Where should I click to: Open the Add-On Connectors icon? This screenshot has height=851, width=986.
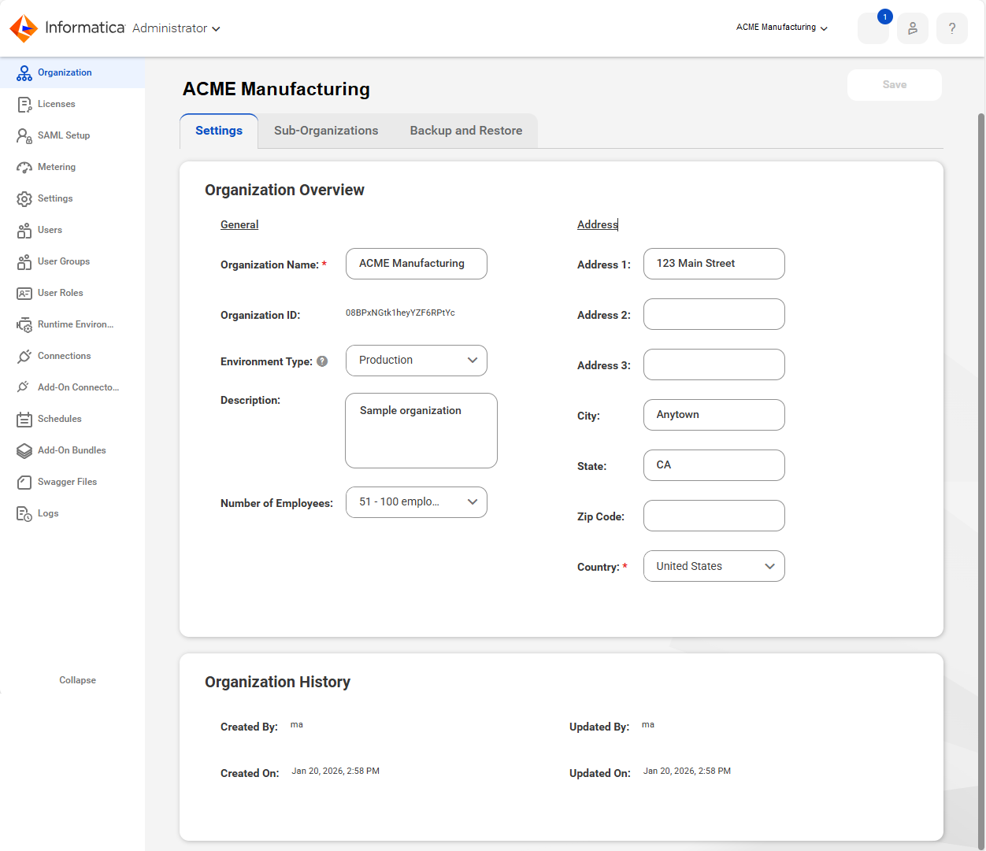(x=24, y=388)
